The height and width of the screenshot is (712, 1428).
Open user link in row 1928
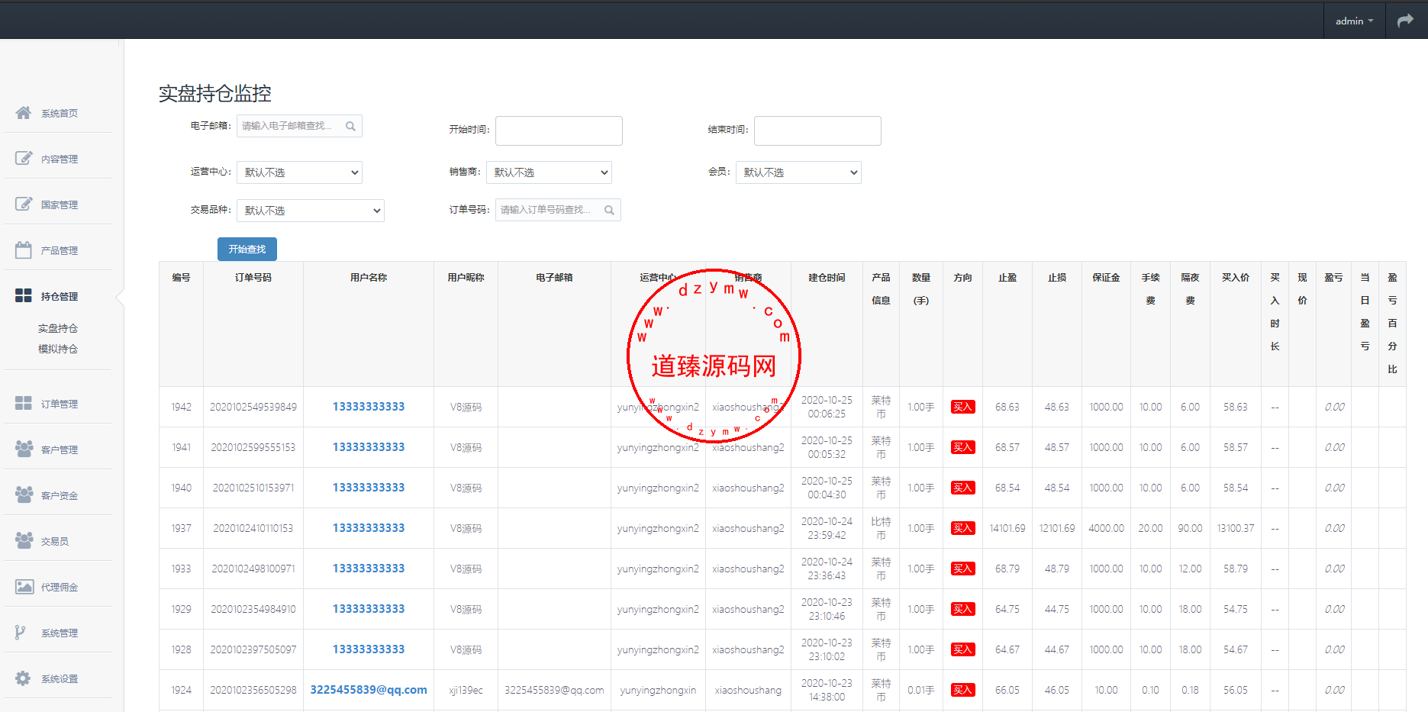369,649
